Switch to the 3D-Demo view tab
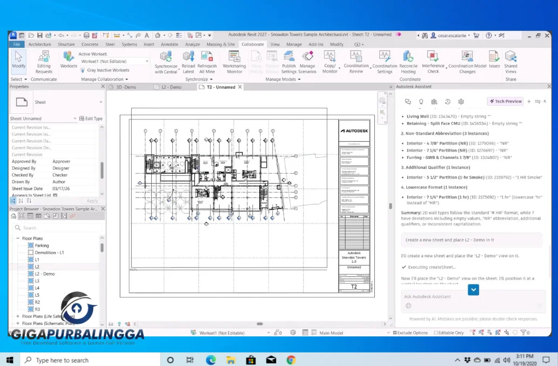558x366 pixels. 126,87
